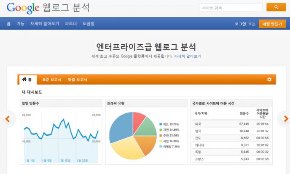This screenshot has height=174, width=290.
Task: Click the 1월 15일 chart label
Action: pyautogui.click(x=65, y=161)
